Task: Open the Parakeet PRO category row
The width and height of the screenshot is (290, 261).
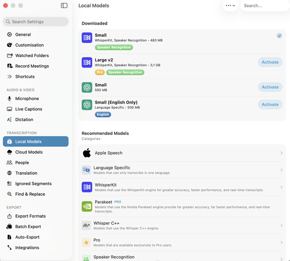Action: [x=182, y=206]
